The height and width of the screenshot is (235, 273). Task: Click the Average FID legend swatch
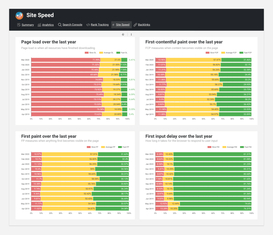(224, 147)
